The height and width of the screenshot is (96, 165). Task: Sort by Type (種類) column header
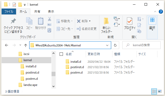click(117, 54)
